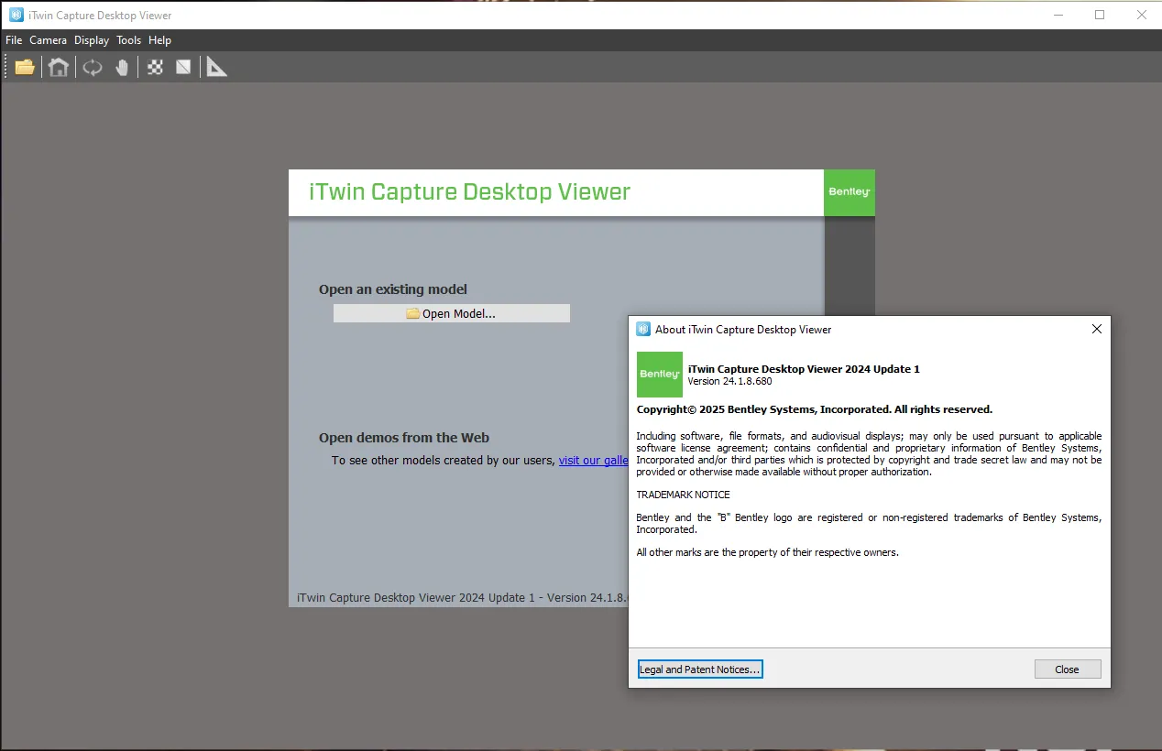Activate the measurement set-square tool icon
The width and height of the screenshot is (1162, 751).
click(216, 67)
